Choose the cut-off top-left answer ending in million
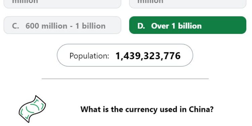The image size is (252, 126). (62, 4)
